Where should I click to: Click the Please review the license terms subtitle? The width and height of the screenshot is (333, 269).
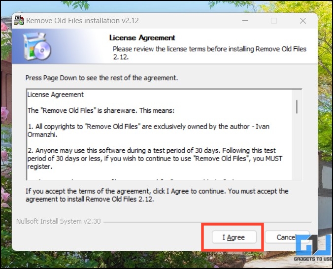tap(209, 53)
